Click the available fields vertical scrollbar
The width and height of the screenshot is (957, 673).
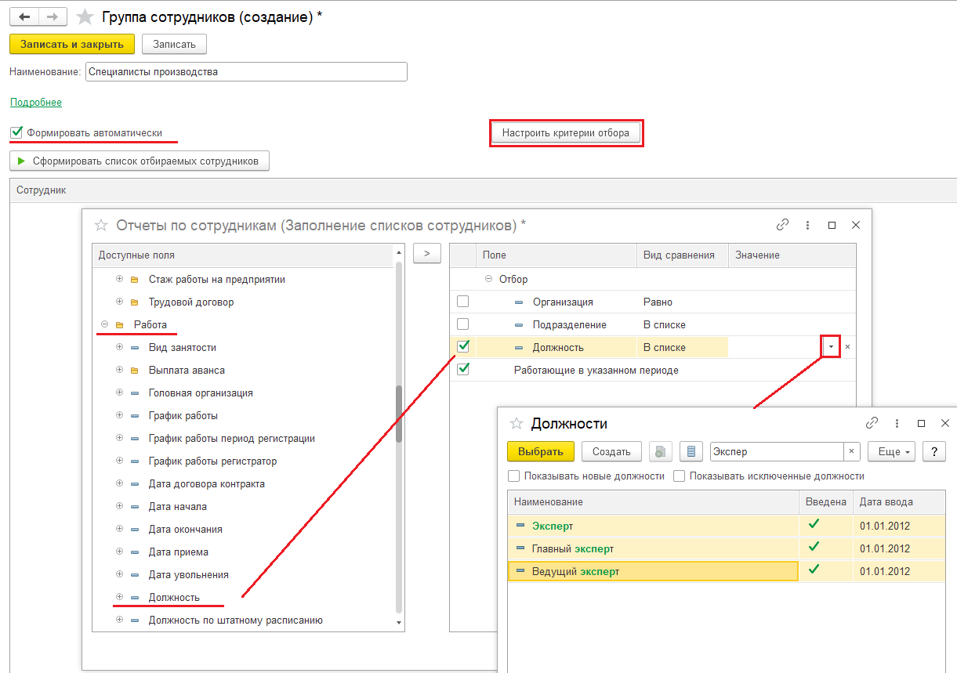(x=399, y=415)
